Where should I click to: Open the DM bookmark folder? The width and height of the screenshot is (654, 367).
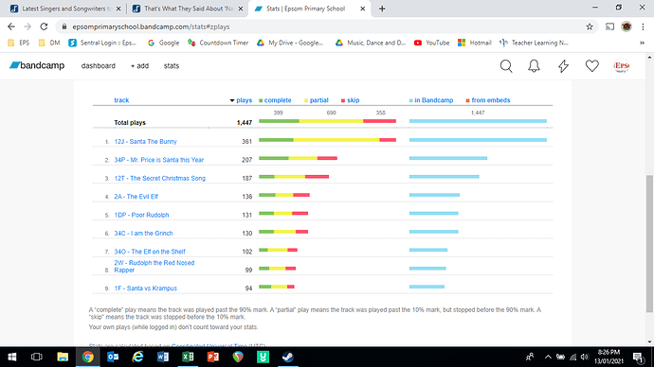point(49,43)
